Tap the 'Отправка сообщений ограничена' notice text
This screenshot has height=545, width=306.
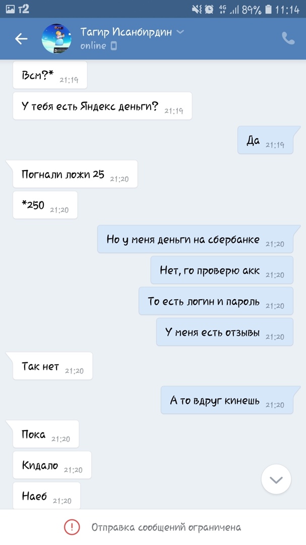click(166, 528)
